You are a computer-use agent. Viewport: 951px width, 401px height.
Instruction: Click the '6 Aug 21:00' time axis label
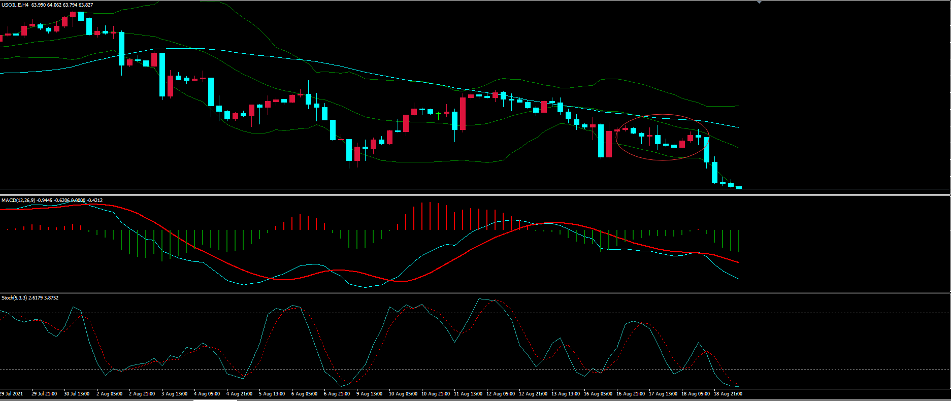click(x=337, y=394)
